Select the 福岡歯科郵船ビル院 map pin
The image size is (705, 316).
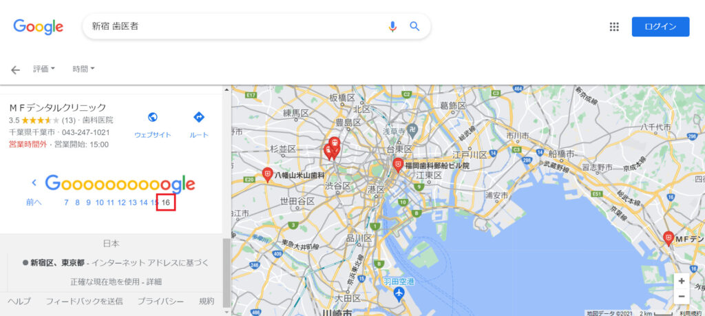[397, 165]
